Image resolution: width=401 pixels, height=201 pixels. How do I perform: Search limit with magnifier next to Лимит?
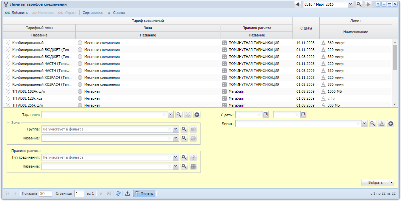pyautogui.click(x=373, y=124)
